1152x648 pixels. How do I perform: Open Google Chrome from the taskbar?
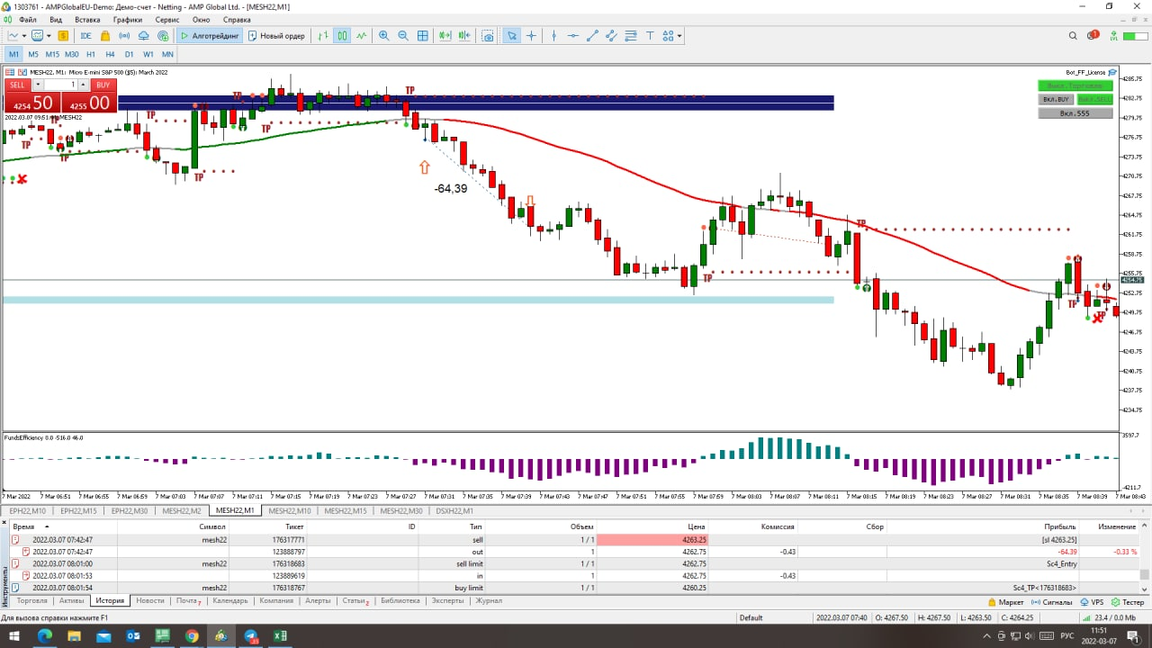[192, 636]
